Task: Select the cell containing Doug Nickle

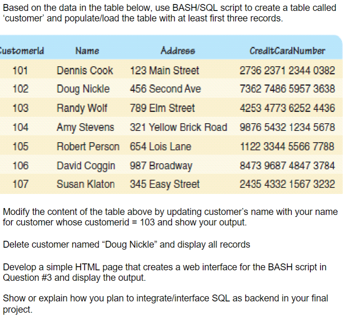Action: click(84, 89)
